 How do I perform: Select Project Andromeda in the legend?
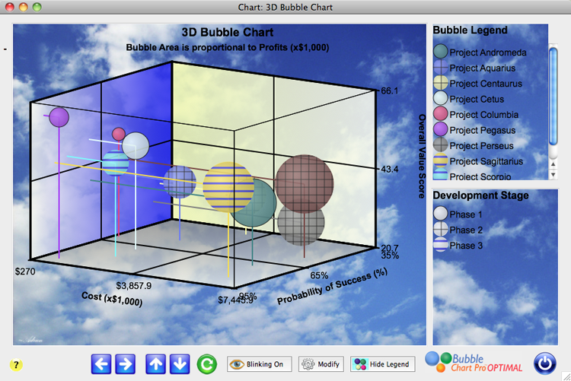coord(486,52)
